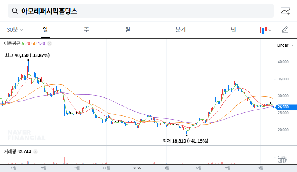Image resolution: width=297 pixels, height=172 pixels.
Task: Switch to the 분기 (quarterly) tab
Action: click(180, 29)
